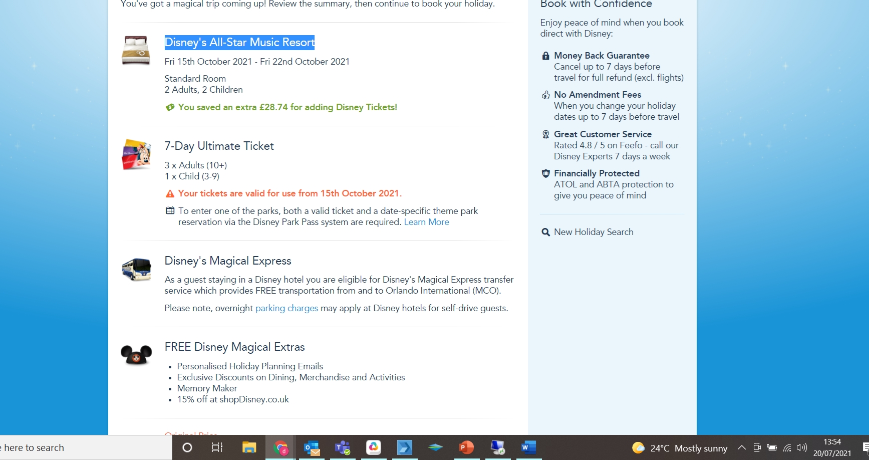This screenshot has width=869, height=460.
Task: Click the saved £28.74 message
Action: (287, 107)
